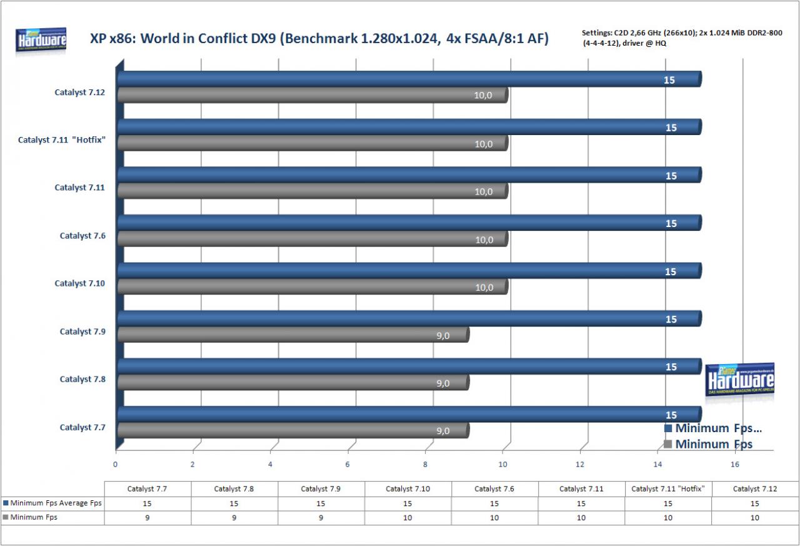This screenshot has width=800, height=546.
Task: Click the blue bar for Catalyst 7.11
Action: pos(409,175)
